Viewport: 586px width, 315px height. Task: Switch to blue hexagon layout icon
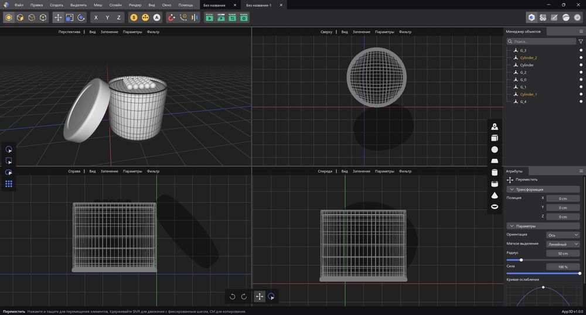pos(532,18)
